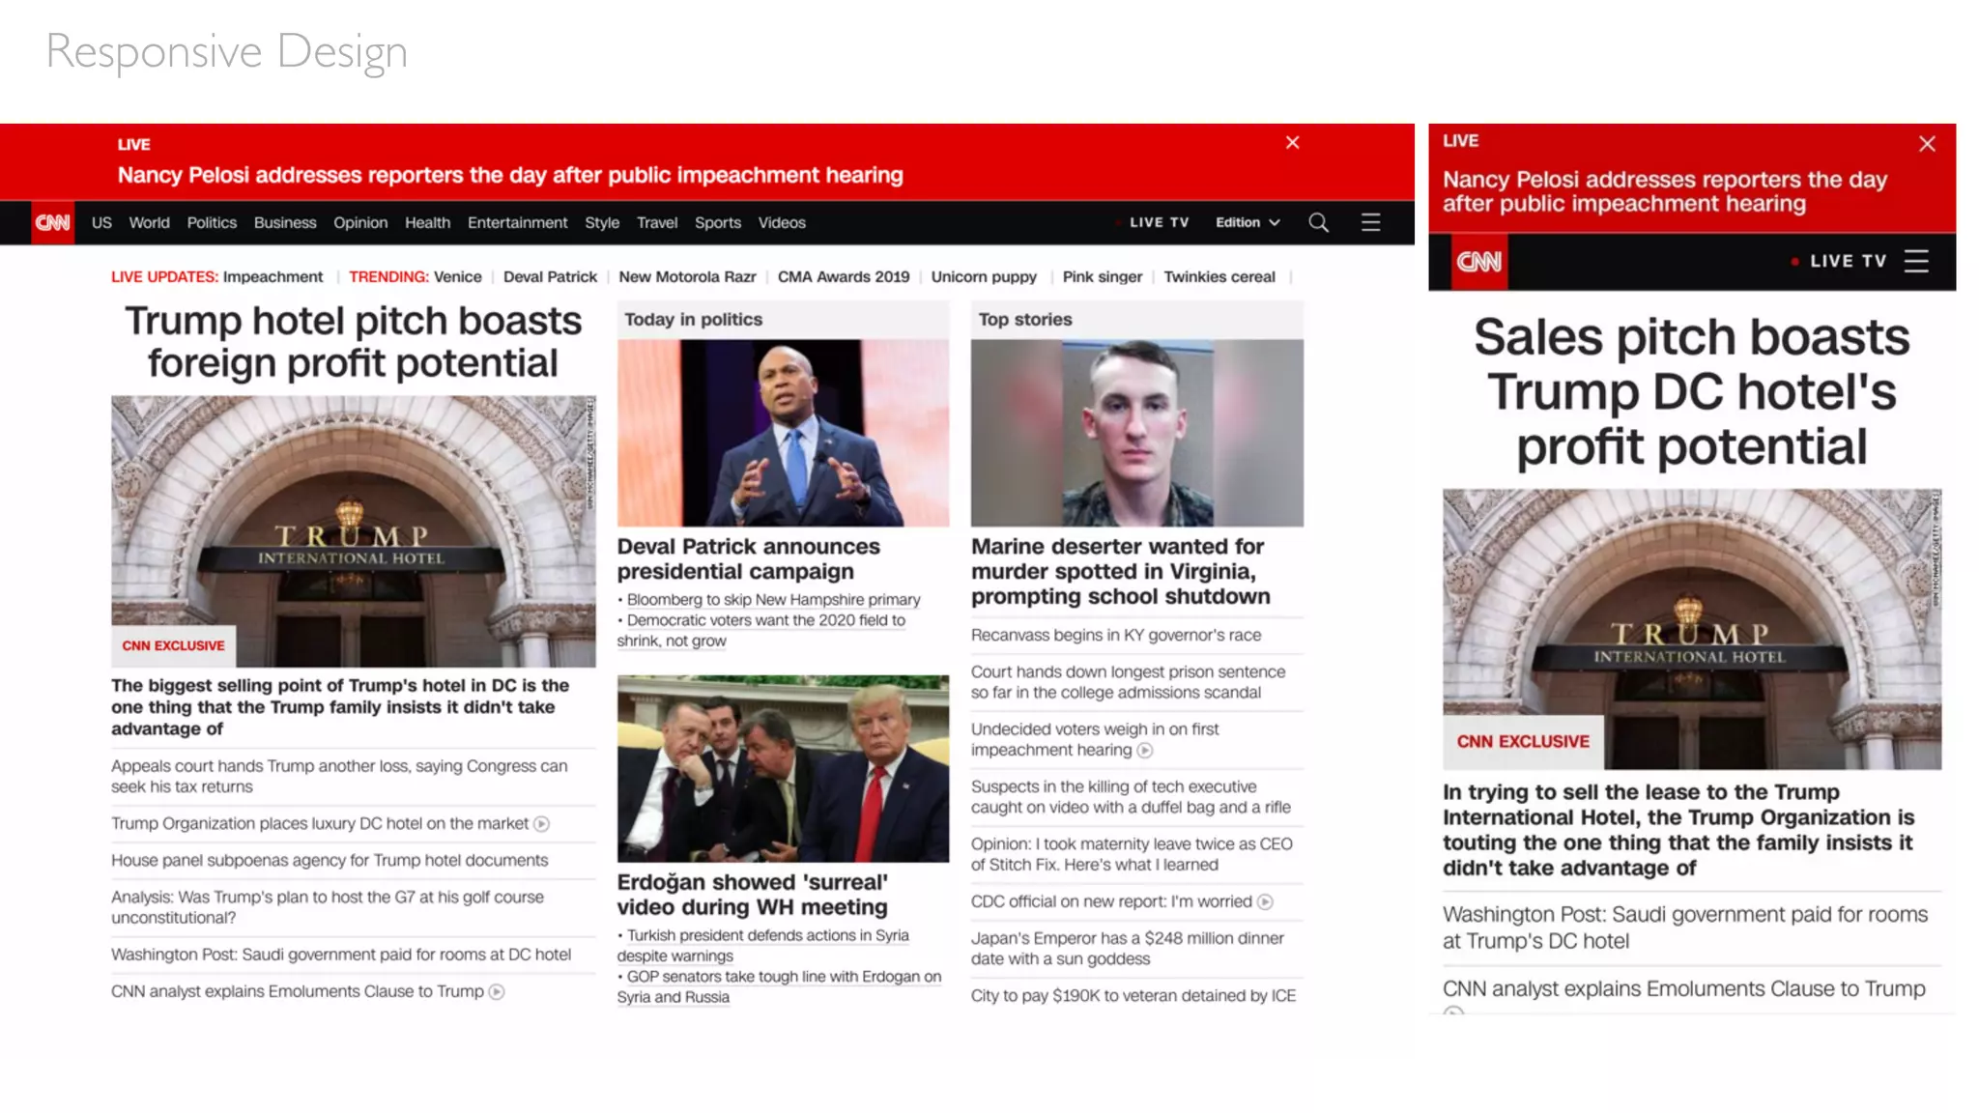
Task: Click 'Turkish president defends actions in Syria'
Action: 763,946
